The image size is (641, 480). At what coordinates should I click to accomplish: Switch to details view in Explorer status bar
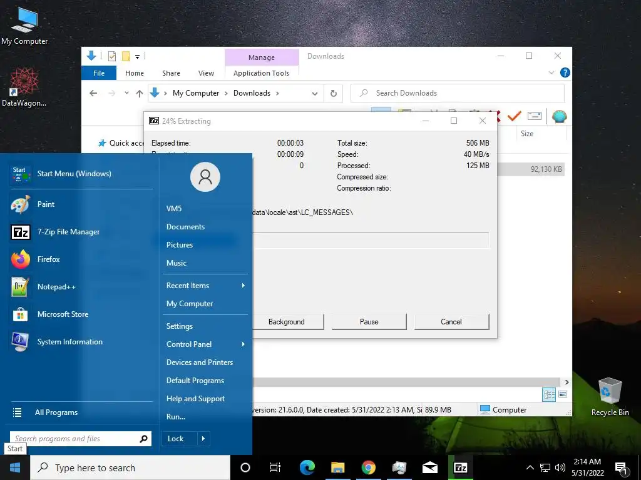pyautogui.click(x=549, y=394)
